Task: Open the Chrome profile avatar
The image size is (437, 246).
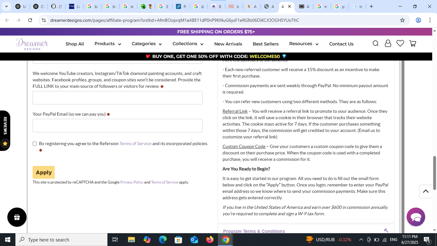Action: [x=418, y=20]
